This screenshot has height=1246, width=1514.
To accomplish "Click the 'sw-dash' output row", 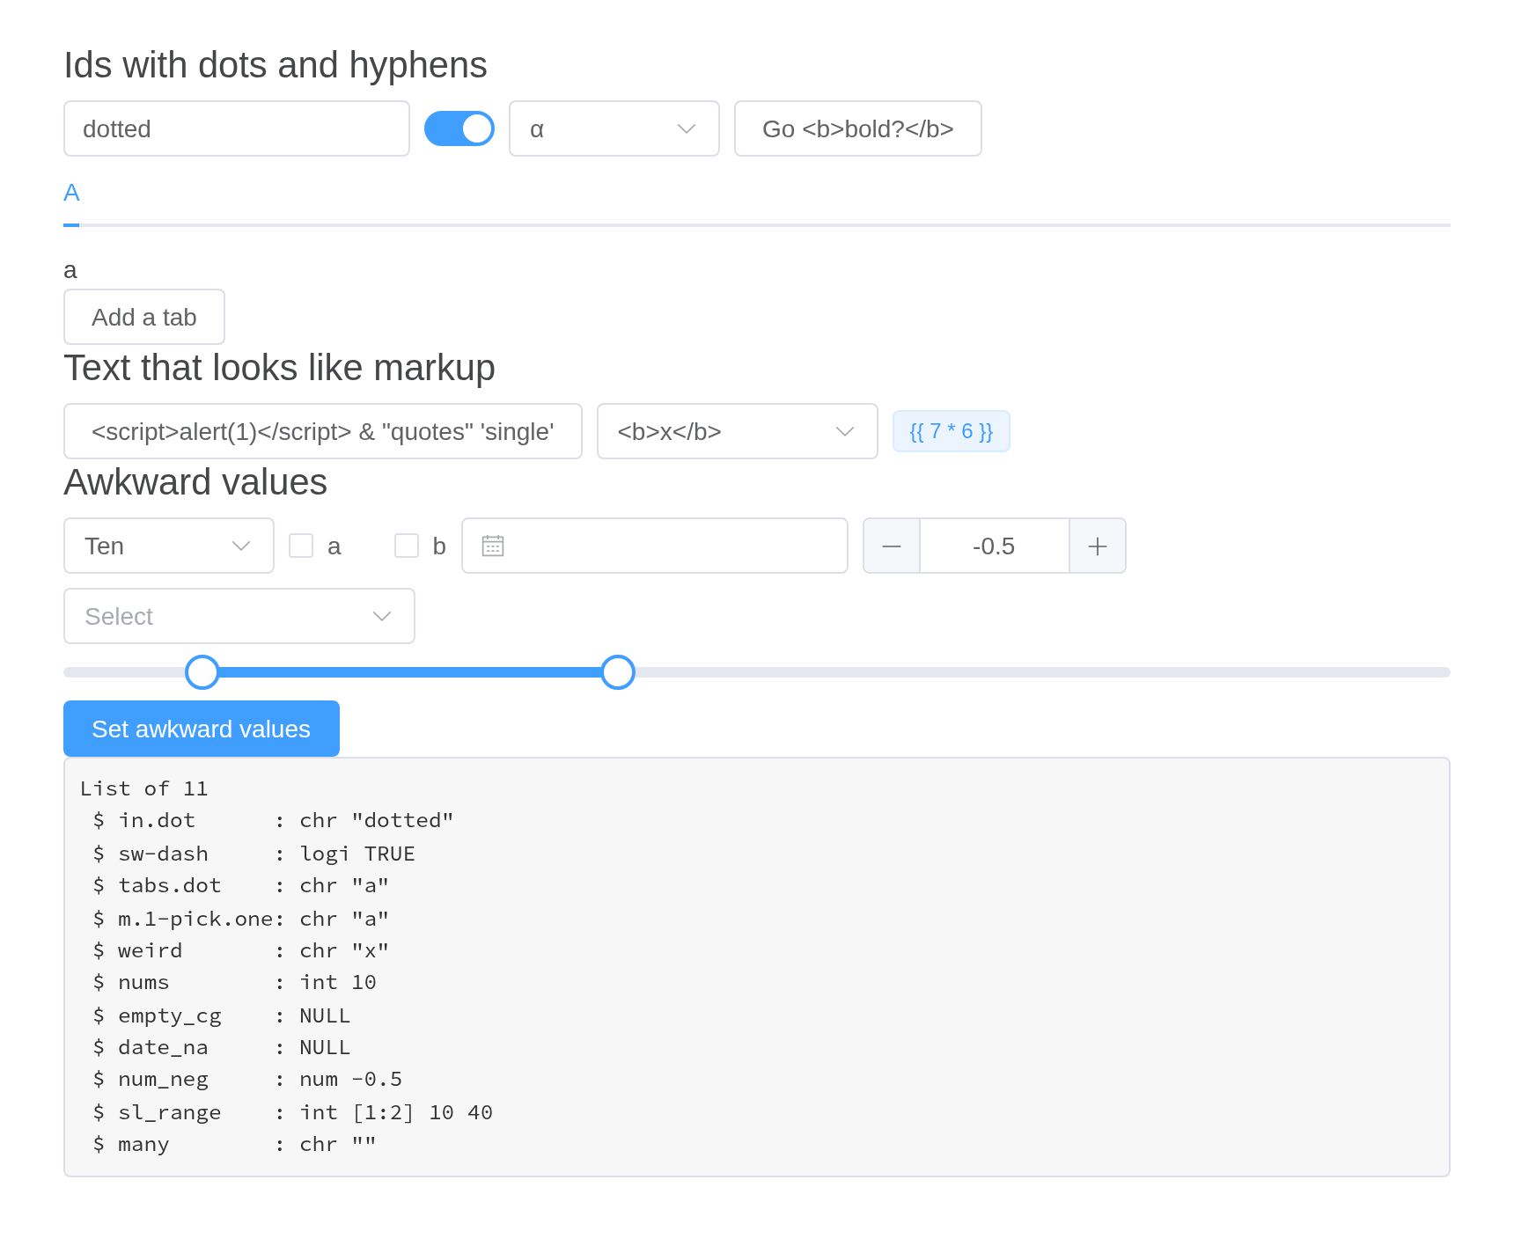I will click(x=254, y=854).
